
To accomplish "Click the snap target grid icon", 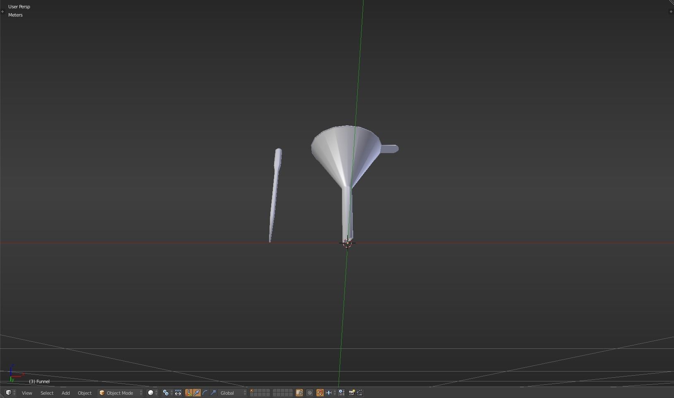I will click(342, 393).
